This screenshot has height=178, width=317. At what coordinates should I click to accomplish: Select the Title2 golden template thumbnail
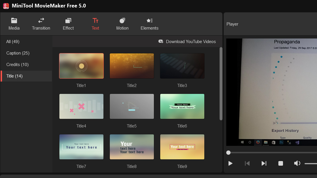click(132, 66)
